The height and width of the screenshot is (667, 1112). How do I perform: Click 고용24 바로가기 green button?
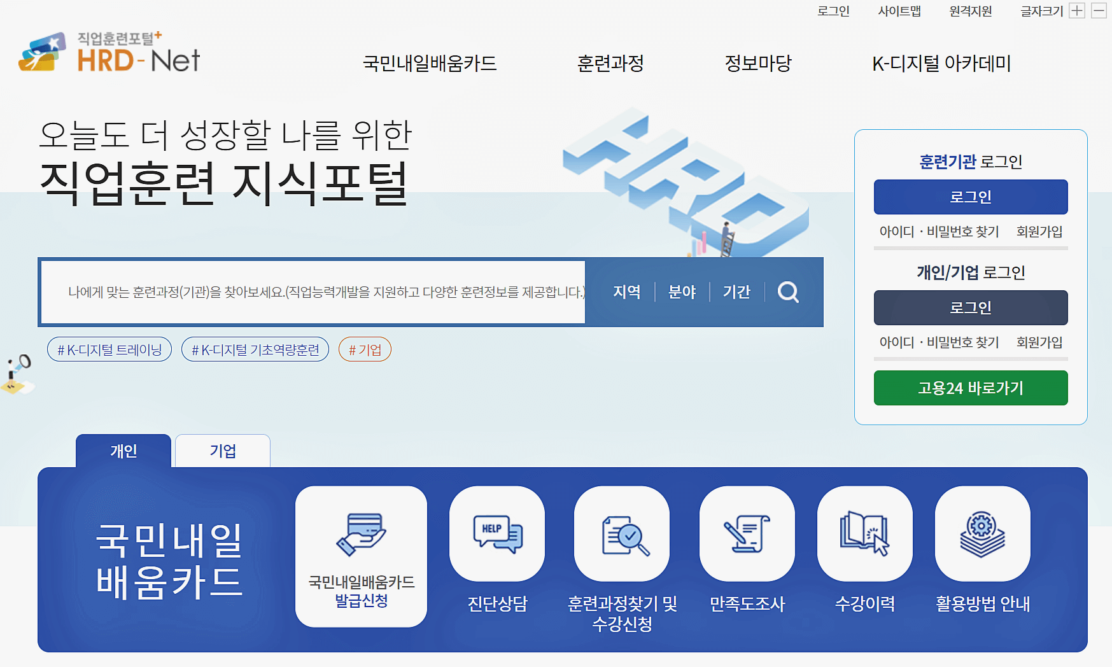pyautogui.click(x=971, y=388)
